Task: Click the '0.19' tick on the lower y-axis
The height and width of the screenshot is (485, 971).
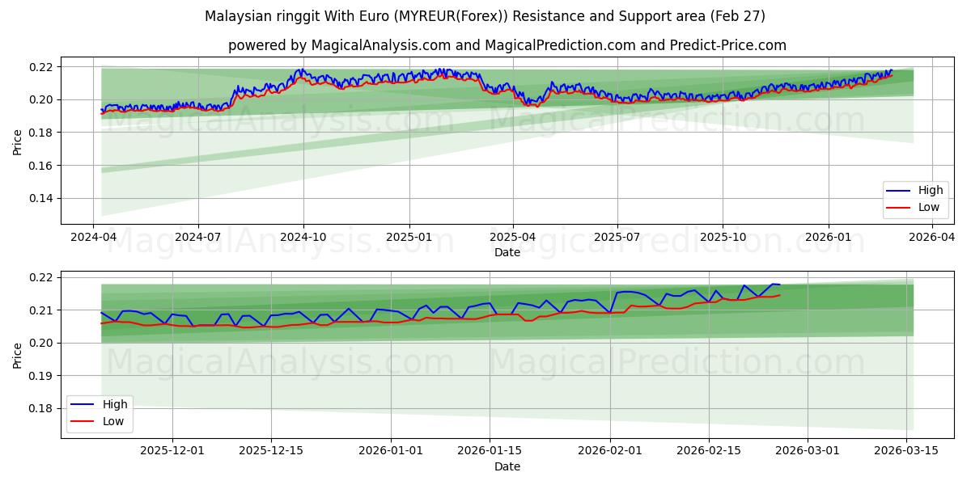Action: (42, 376)
